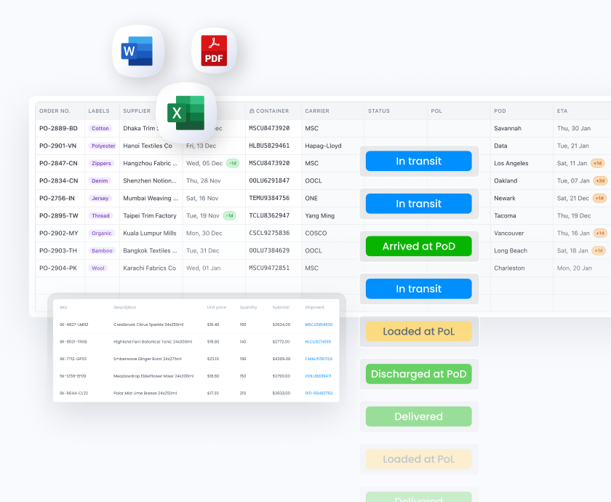This screenshot has height=502, width=611.
Task: Click the -1d badge beside Tue, 19 Nov
Action: (x=230, y=215)
